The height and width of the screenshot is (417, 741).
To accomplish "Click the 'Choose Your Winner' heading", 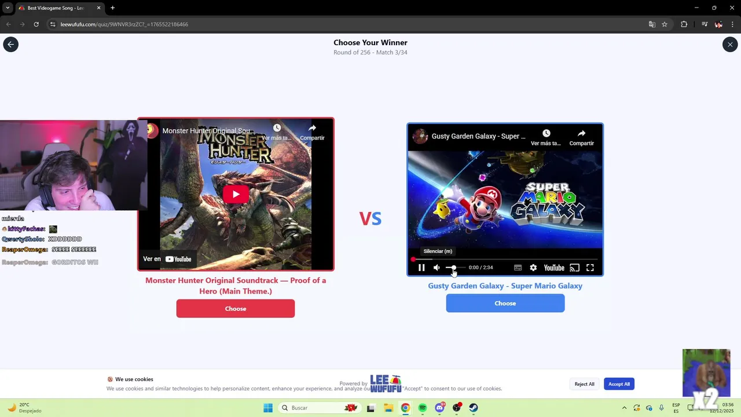I will point(370,42).
